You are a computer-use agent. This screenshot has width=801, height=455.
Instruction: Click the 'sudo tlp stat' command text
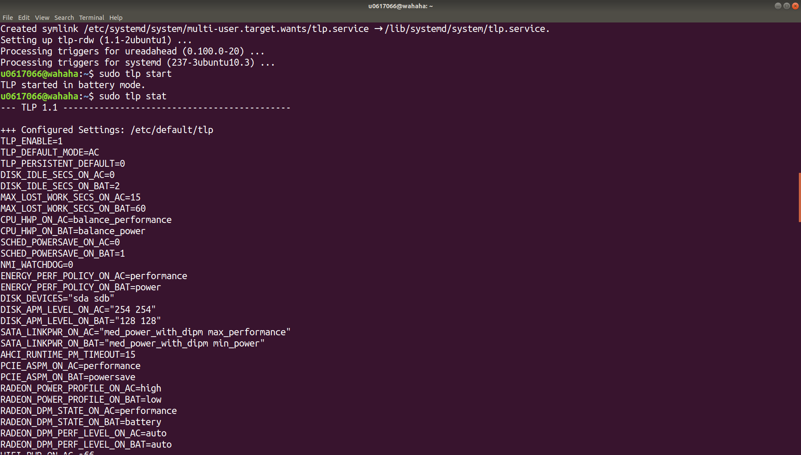133,96
